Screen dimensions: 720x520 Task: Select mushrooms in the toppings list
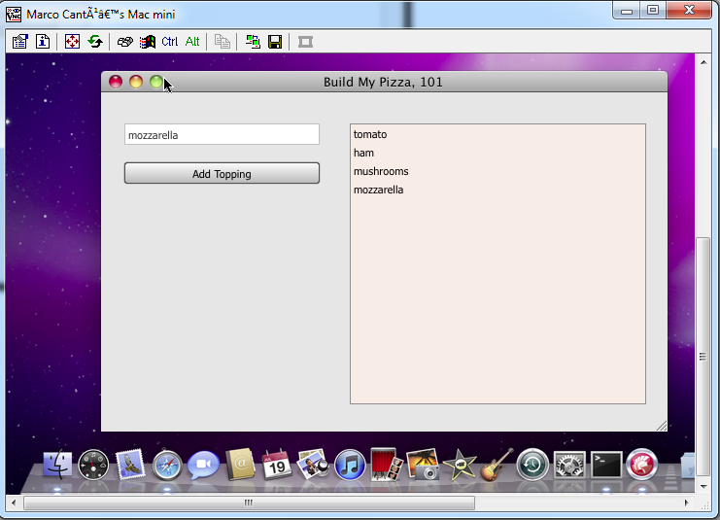tap(497, 171)
